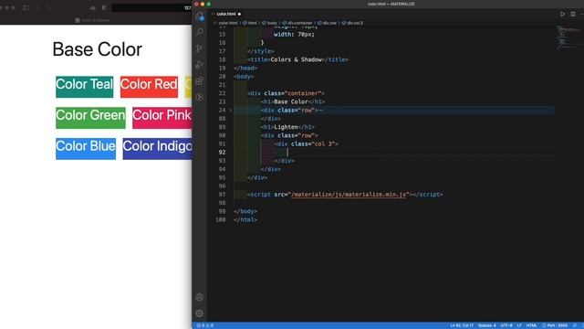Expand the folded div row on line 24
584x329 pixels.
[231, 111]
